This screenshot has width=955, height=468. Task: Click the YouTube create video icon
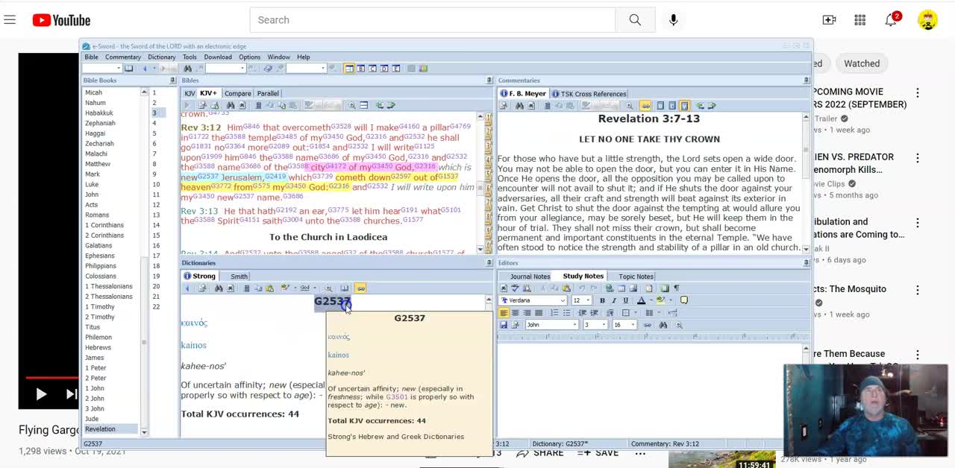click(829, 20)
